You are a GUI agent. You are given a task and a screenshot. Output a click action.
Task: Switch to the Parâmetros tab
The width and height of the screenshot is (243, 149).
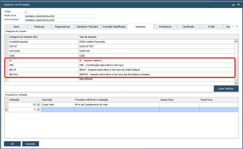pos(165,27)
